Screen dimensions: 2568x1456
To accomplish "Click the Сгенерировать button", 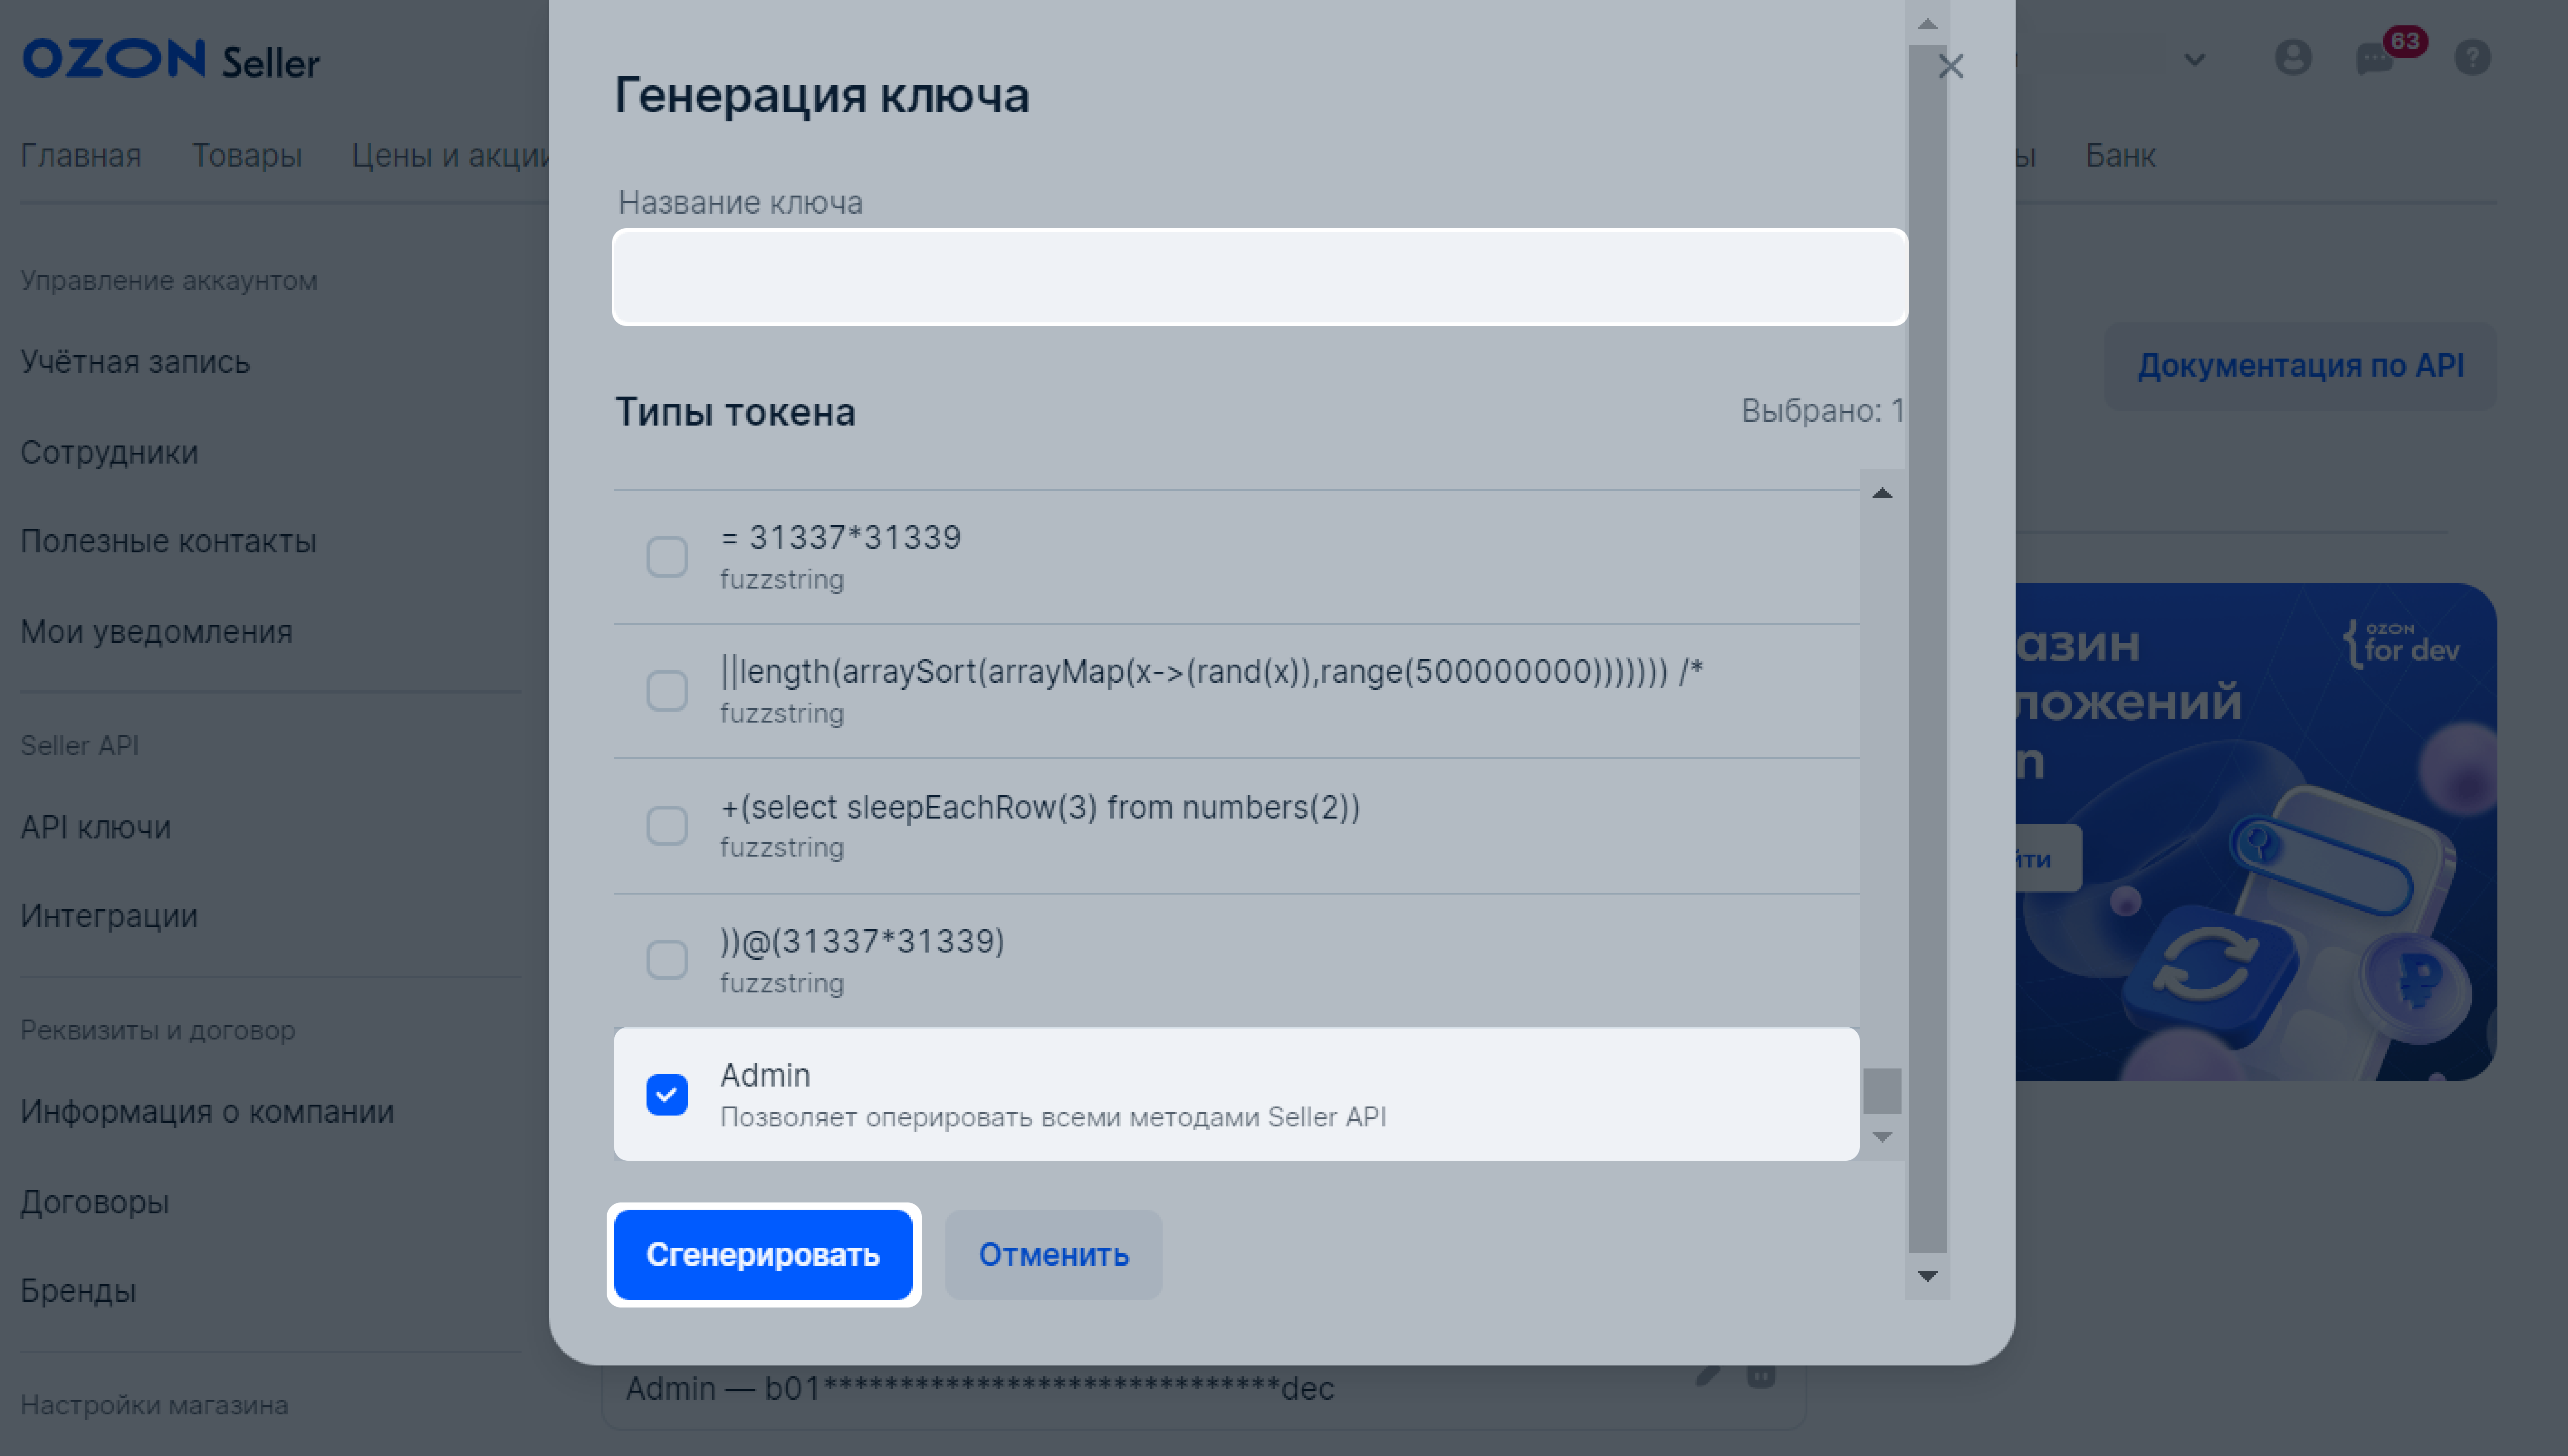I will 763,1255.
